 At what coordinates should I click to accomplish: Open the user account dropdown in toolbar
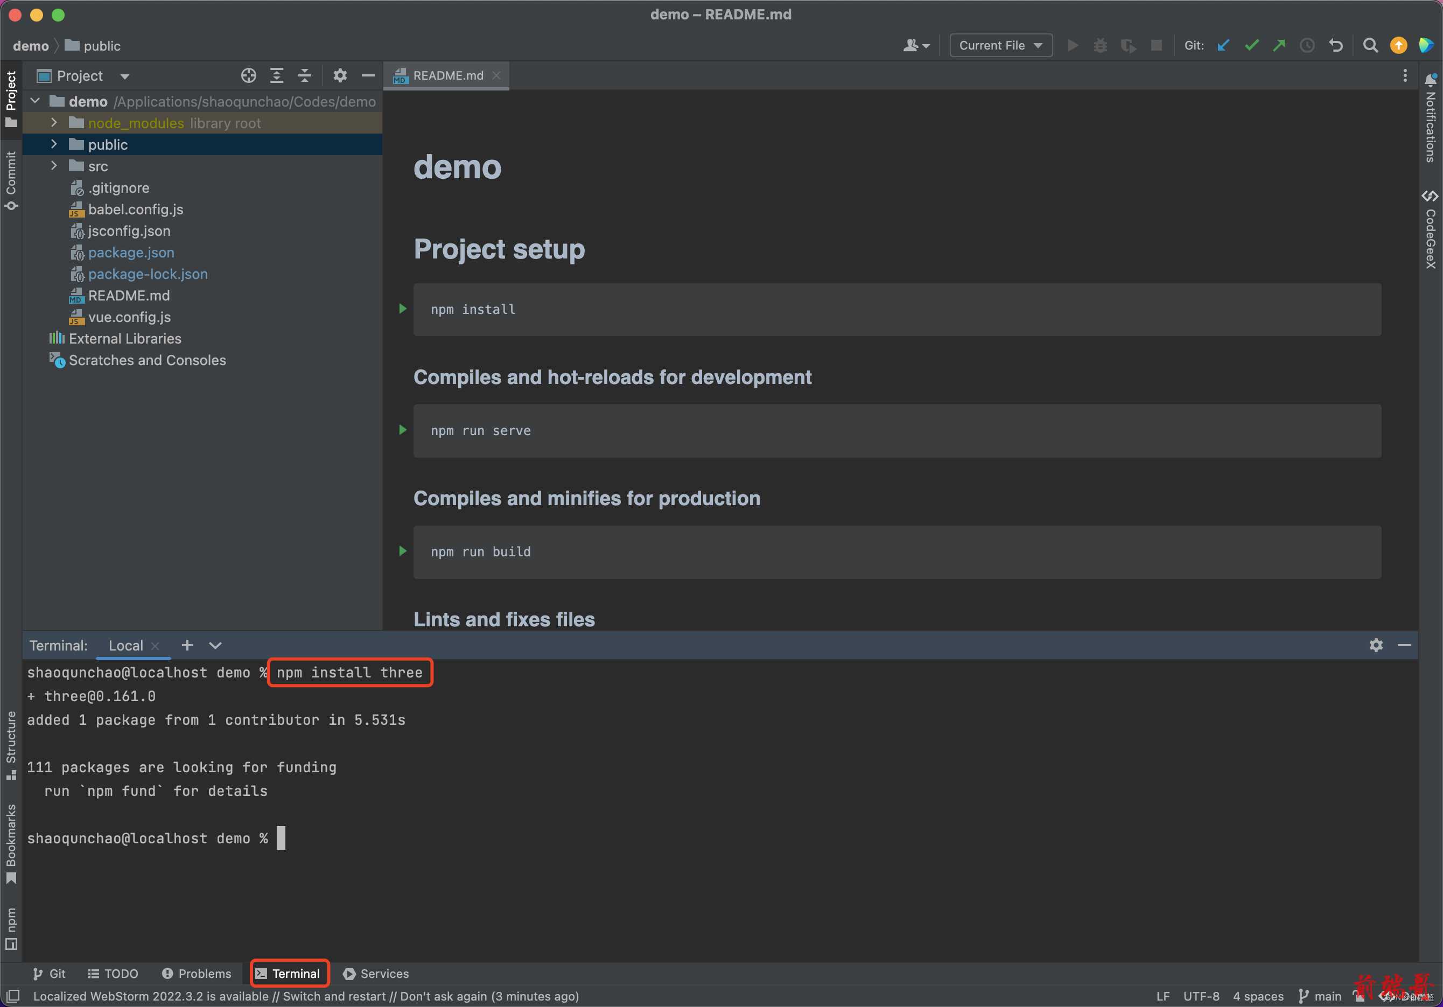[x=916, y=45]
